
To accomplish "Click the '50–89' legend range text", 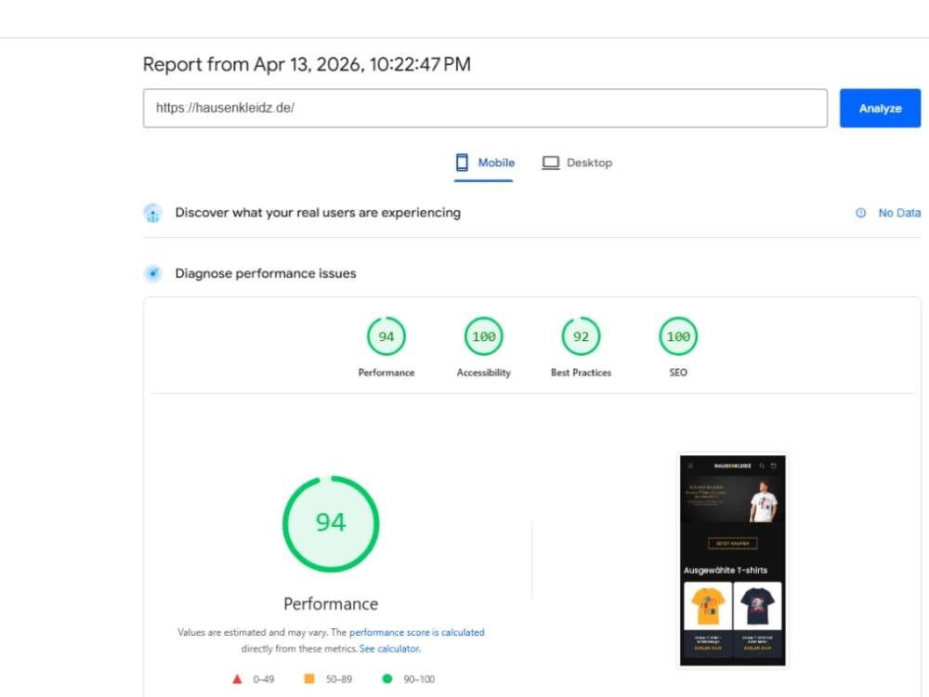I will click(339, 679).
